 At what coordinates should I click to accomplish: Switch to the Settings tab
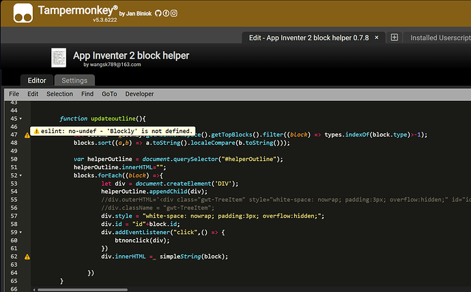pyautogui.click(x=74, y=81)
